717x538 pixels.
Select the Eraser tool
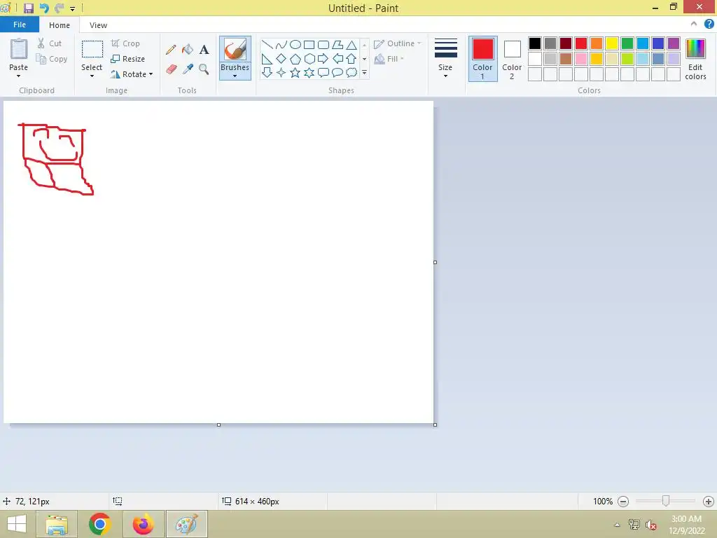click(171, 69)
